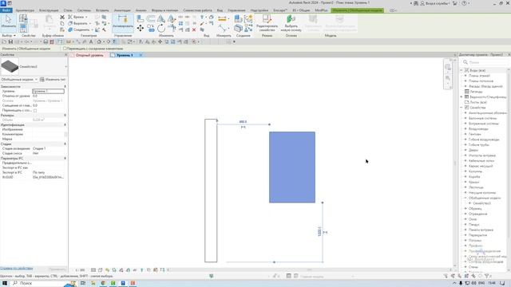Collapse the 'Обобщенные модели' tree node
This screenshot has height=287, width=511.
[465, 198]
